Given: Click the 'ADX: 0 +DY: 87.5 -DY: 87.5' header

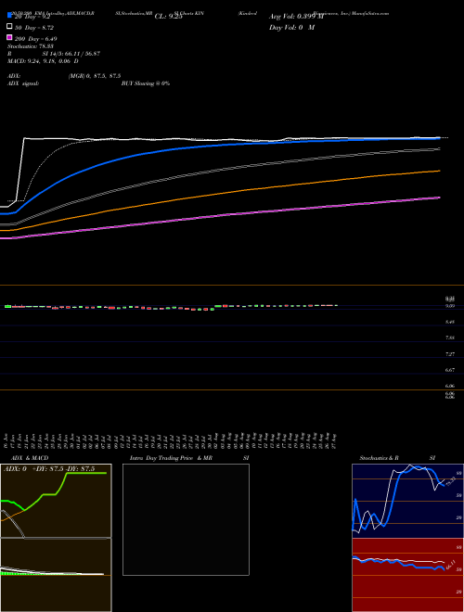Looking at the screenshot, I should [49, 469].
